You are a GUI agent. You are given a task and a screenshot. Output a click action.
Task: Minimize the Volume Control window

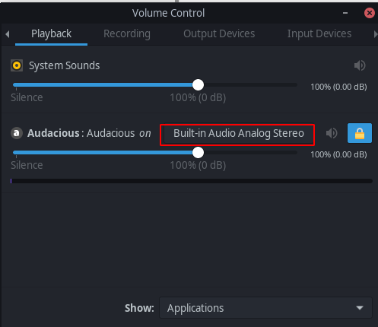(x=345, y=13)
